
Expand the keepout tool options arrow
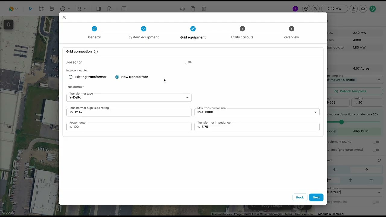(69, 9)
